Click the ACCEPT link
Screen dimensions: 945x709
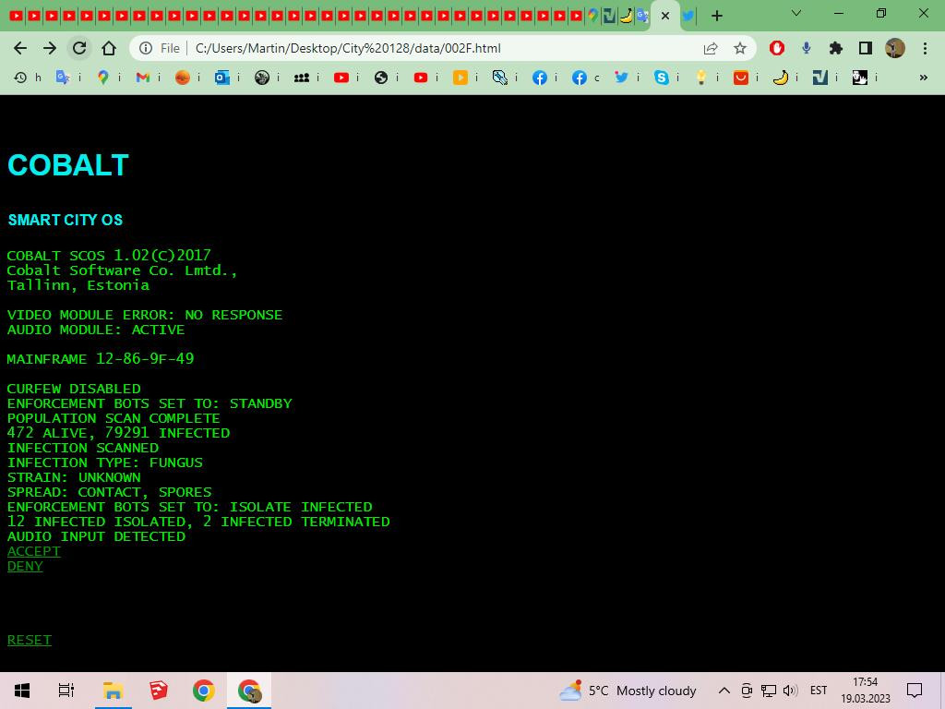pyautogui.click(x=33, y=551)
